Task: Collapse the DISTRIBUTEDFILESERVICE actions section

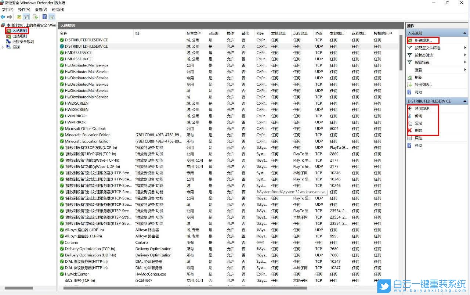Action: [465, 101]
